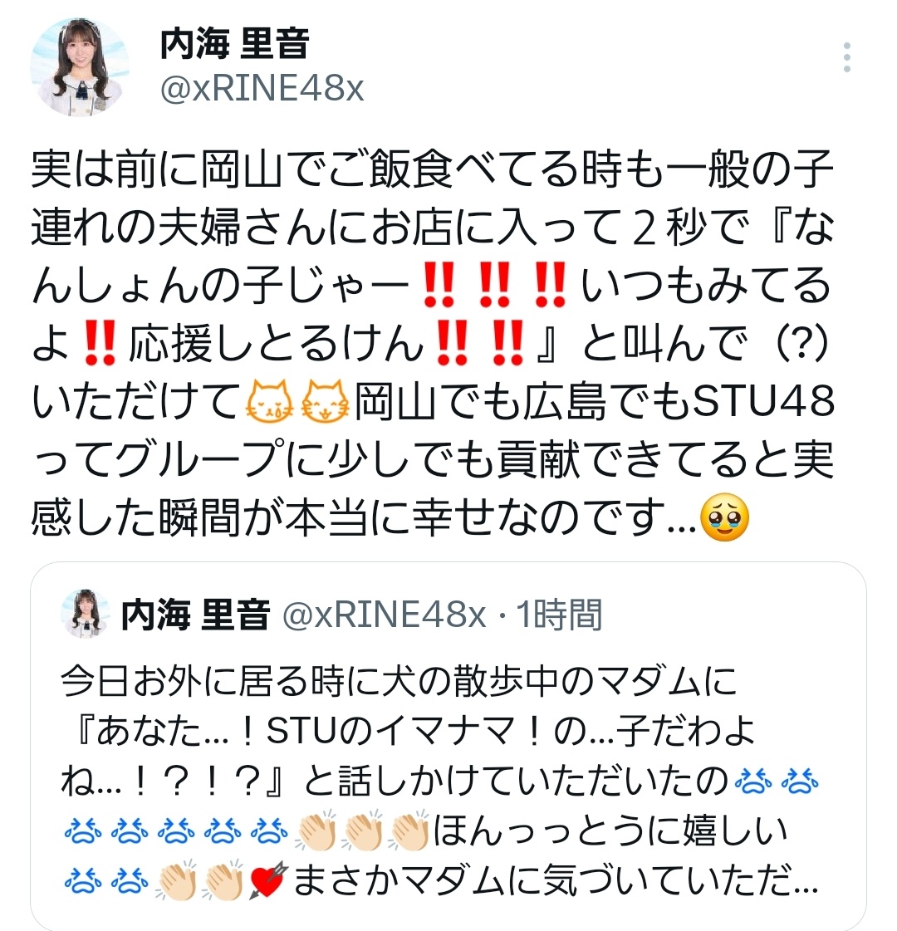
Task: Select the @xRINE48x handle below the top name
Action: tap(262, 89)
